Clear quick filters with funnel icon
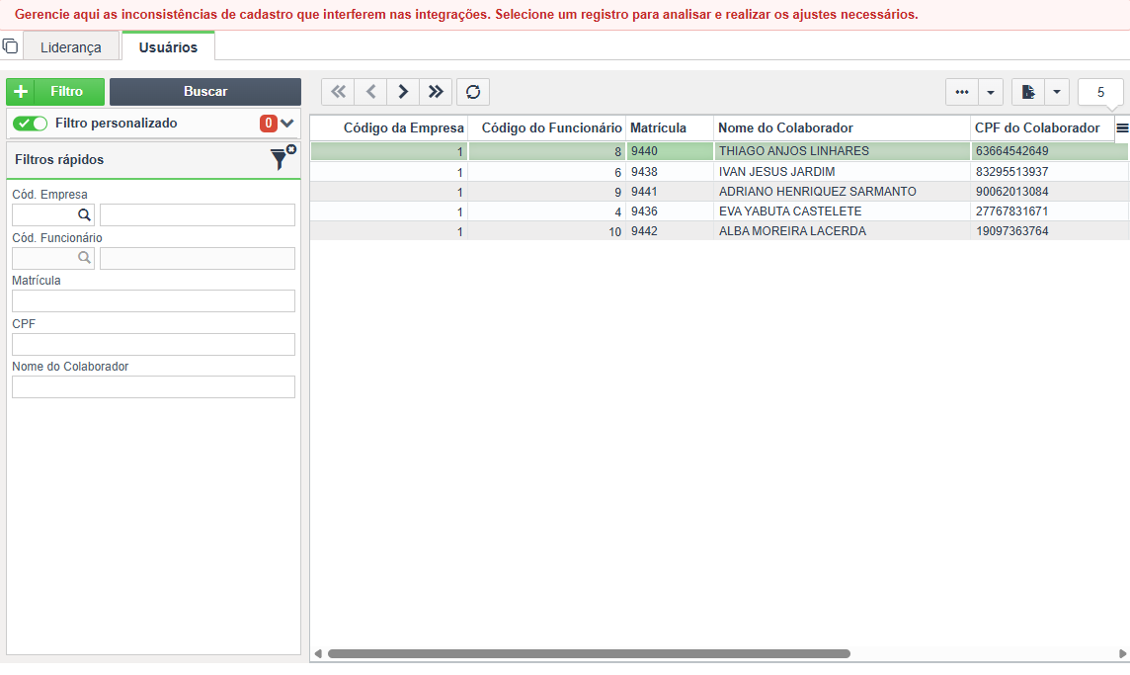The height and width of the screenshot is (675, 1130). pos(282,157)
